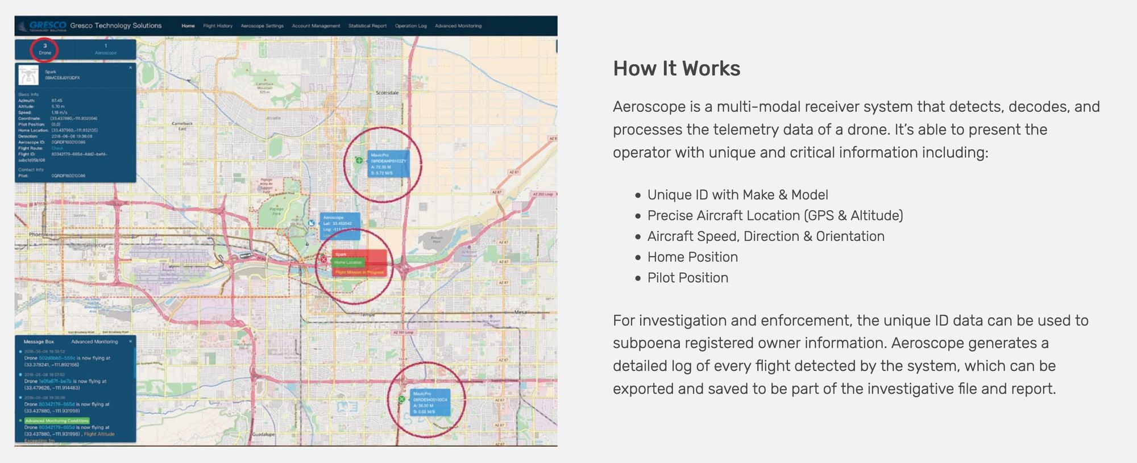1137x463 pixels.
Task: Click the blue Aeroscope station map marker
Action: [x=312, y=223]
